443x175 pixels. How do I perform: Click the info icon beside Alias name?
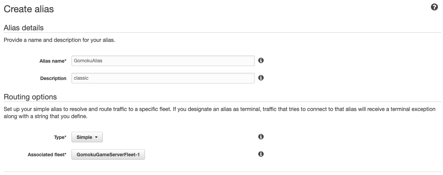pyautogui.click(x=261, y=60)
